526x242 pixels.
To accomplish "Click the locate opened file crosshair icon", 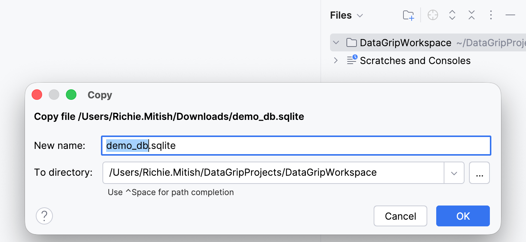I will pos(432,15).
